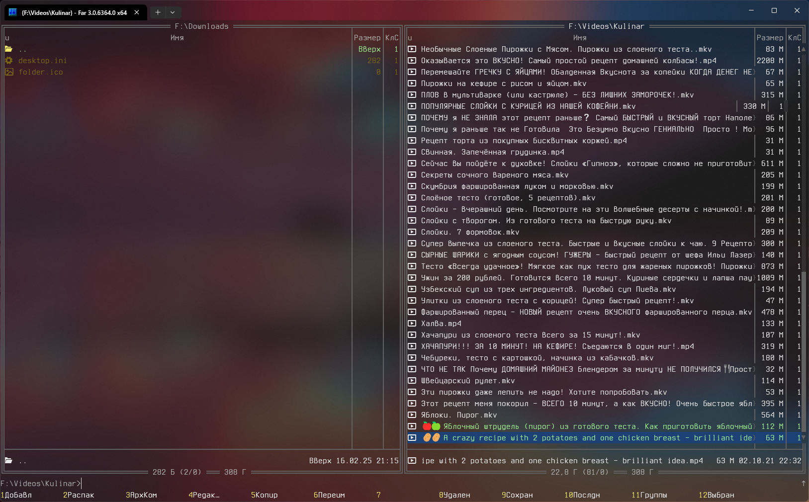Click video icon of 'Улитки из слоеного теста' file
809x502 pixels.
pyautogui.click(x=412, y=301)
